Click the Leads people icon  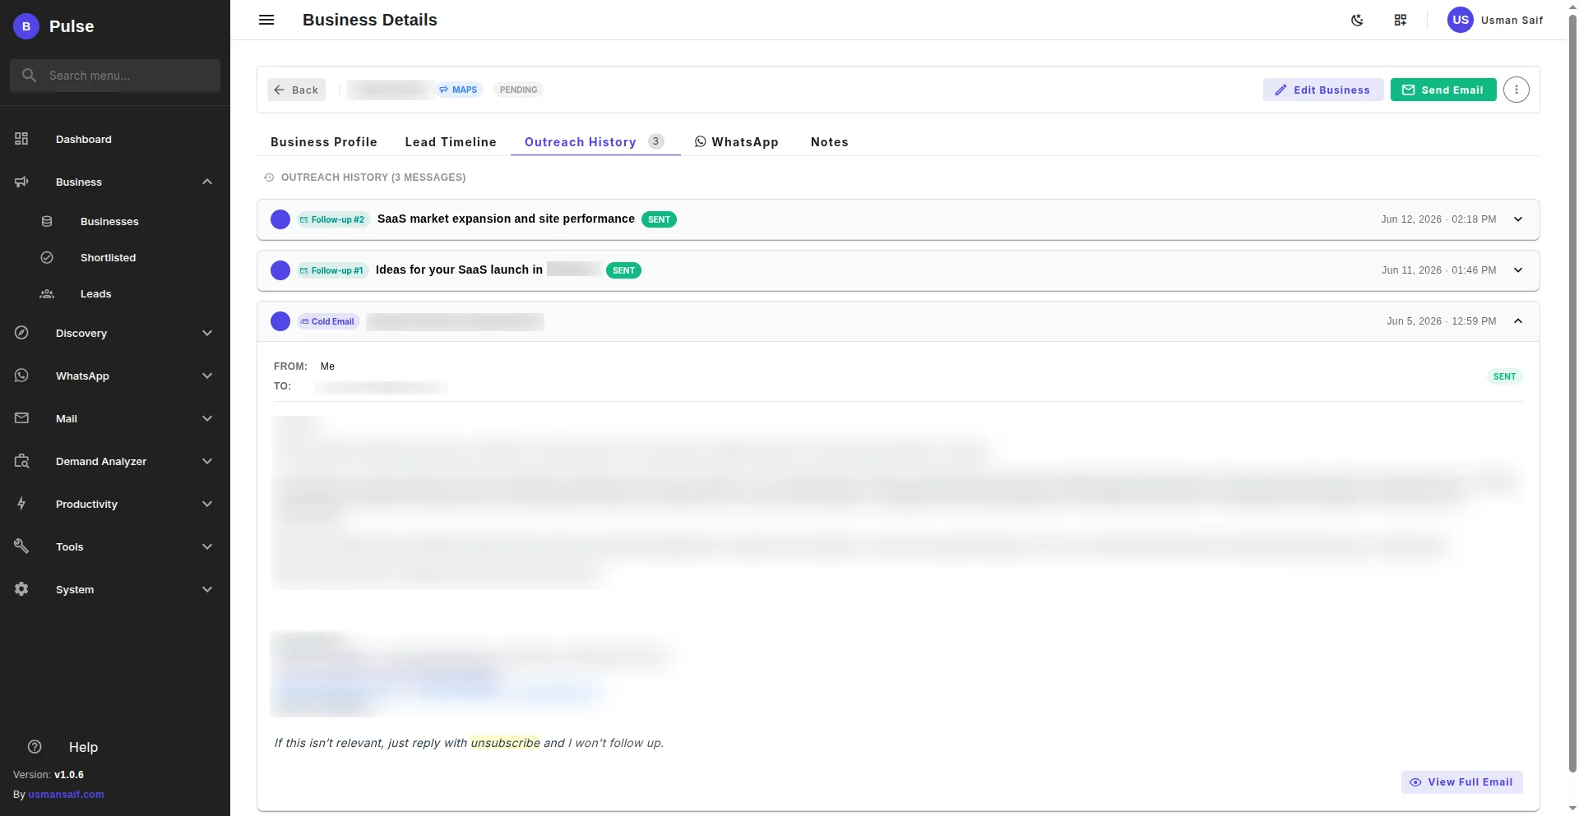(47, 293)
